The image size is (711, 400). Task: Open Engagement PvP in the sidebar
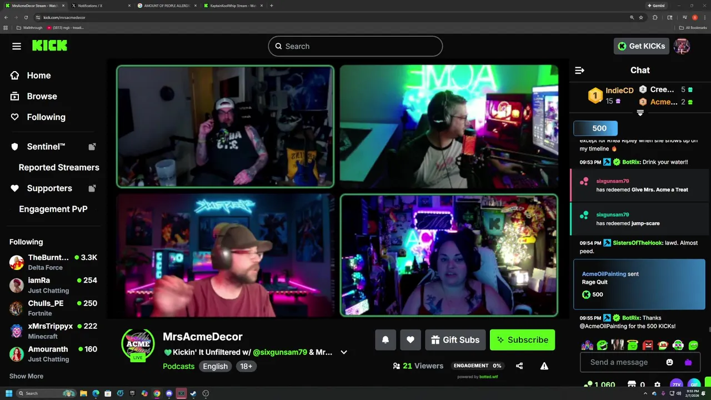tap(53, 209)
